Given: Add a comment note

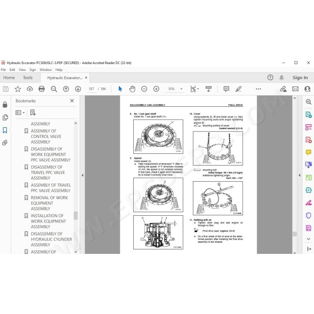Looking at the screenshot, I should (x=226, y=89).
